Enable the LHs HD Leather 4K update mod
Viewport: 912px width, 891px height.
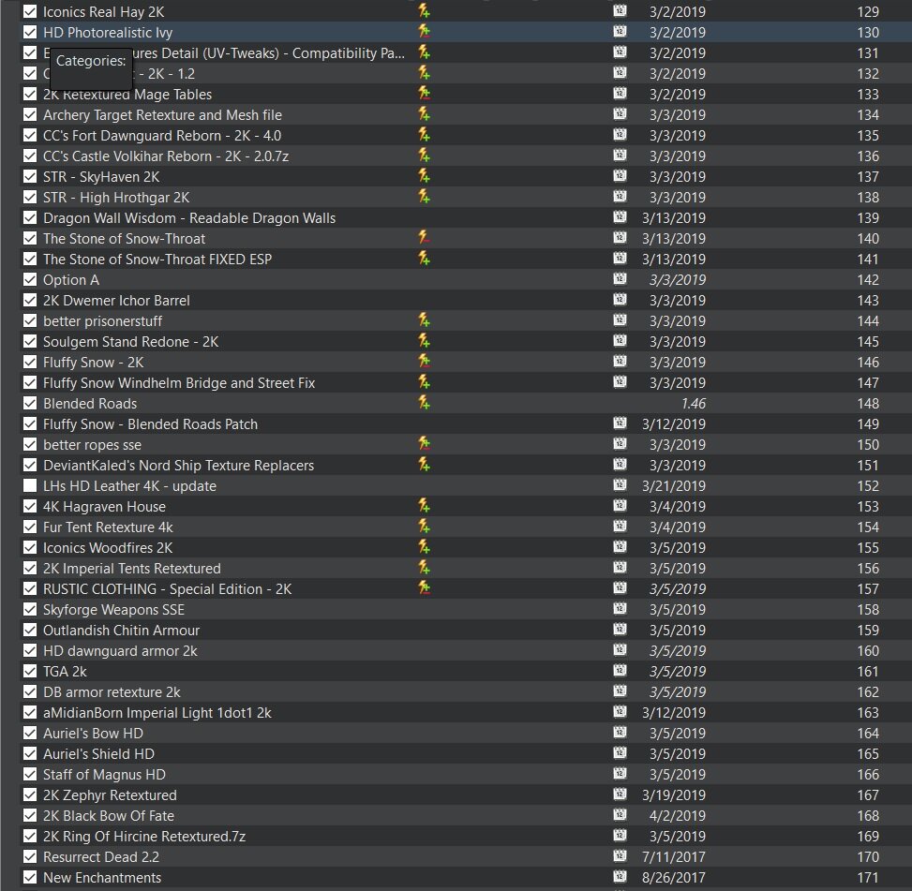29,485
